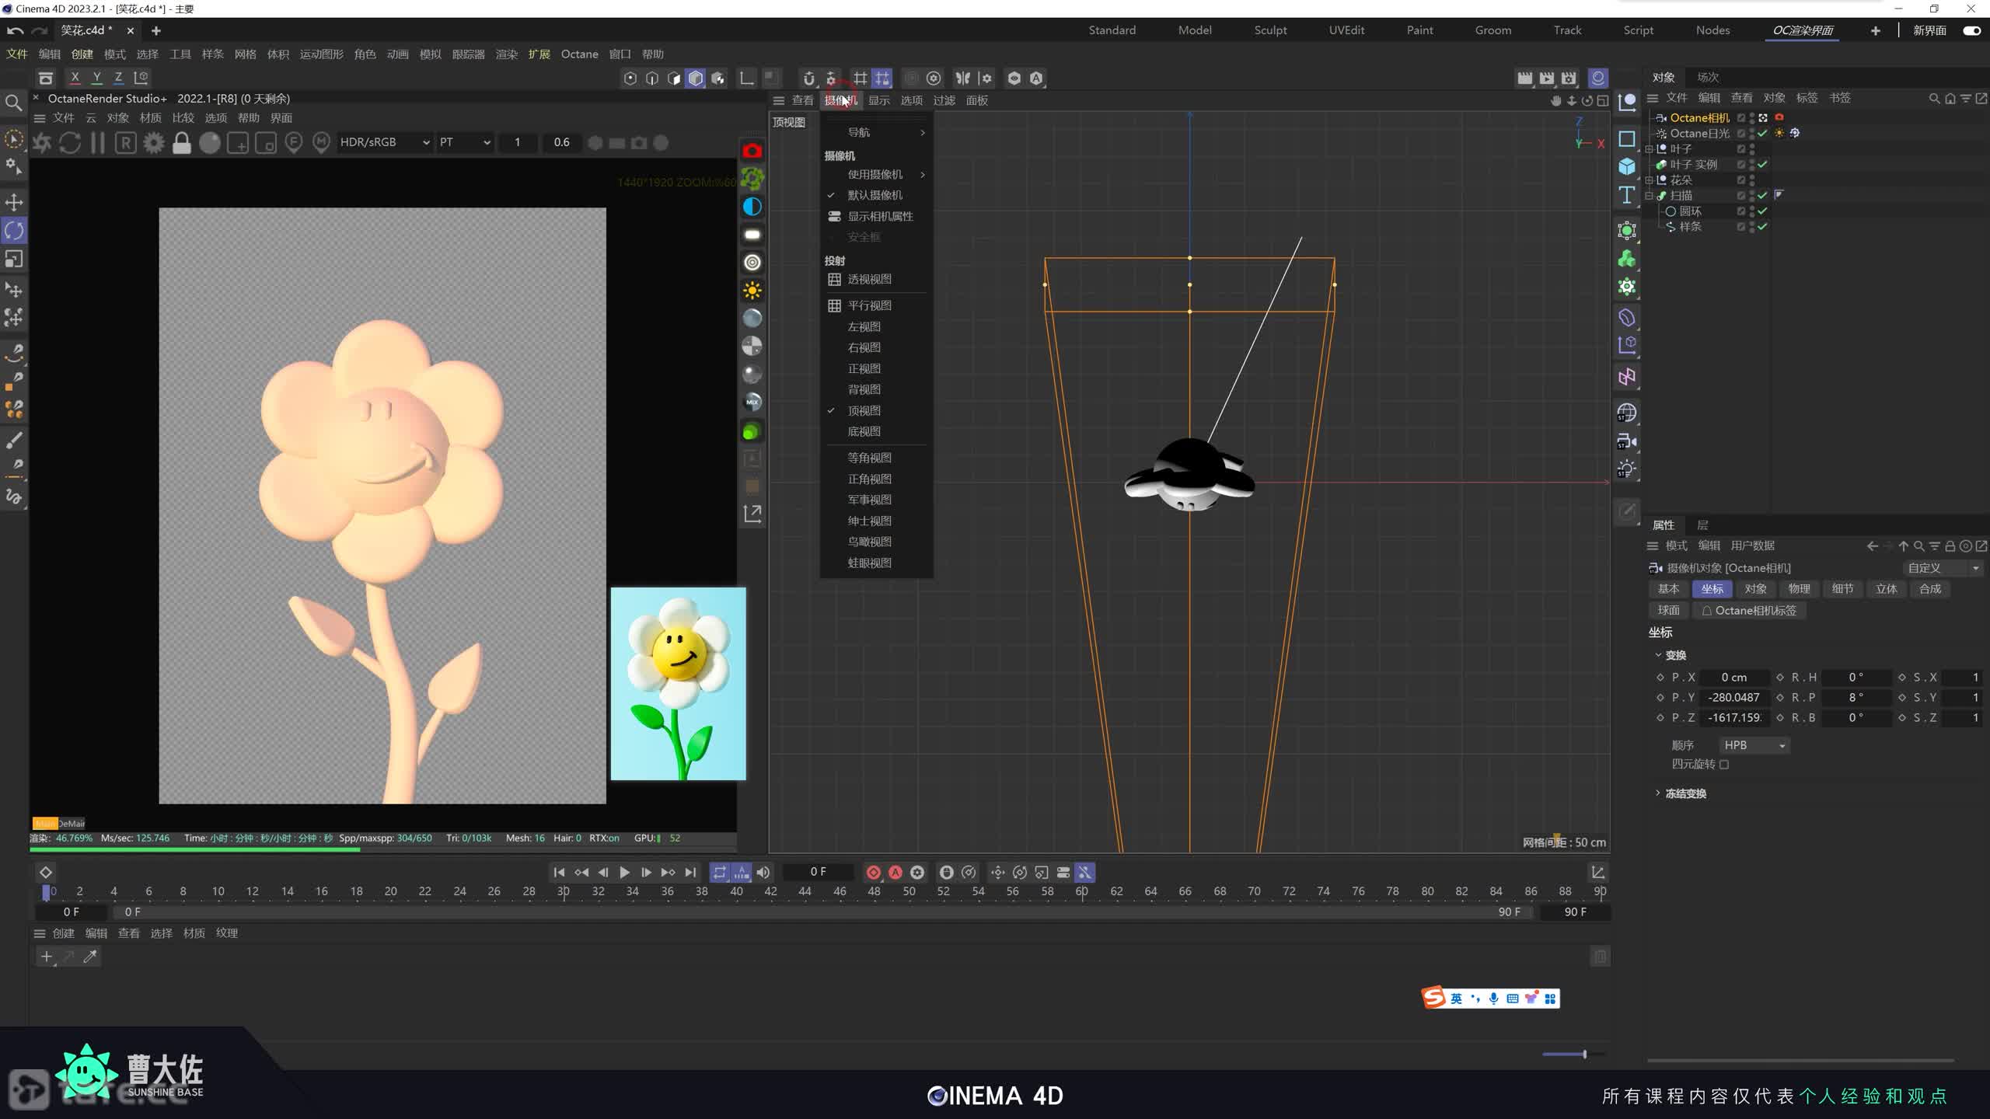Click the P.Y coordinate input field

point(1733,698)
